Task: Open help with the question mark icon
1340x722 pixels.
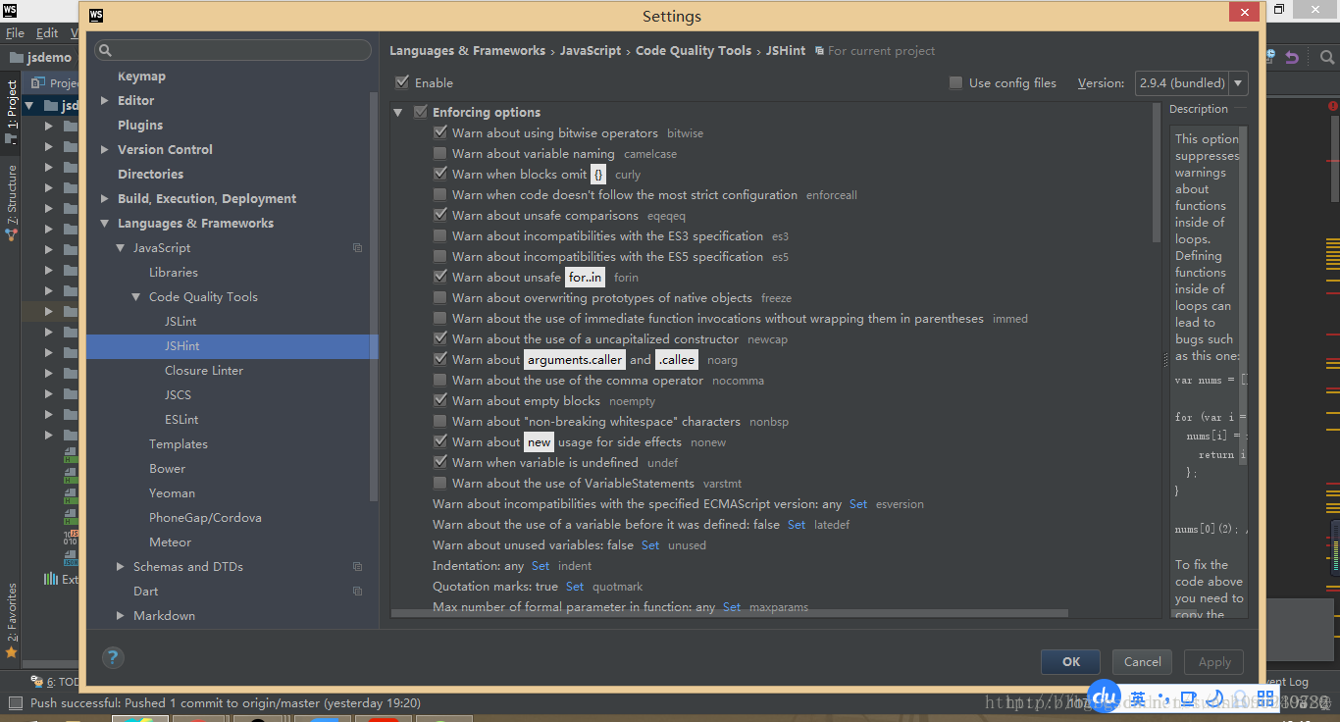Action: tap(113, 658)
